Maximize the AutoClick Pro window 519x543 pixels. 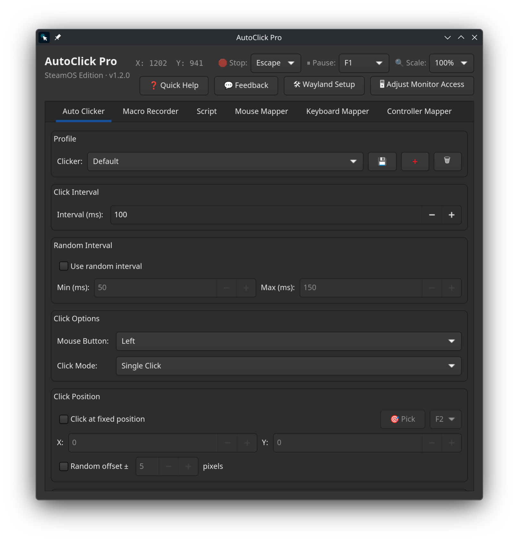[x=461, y=38]
